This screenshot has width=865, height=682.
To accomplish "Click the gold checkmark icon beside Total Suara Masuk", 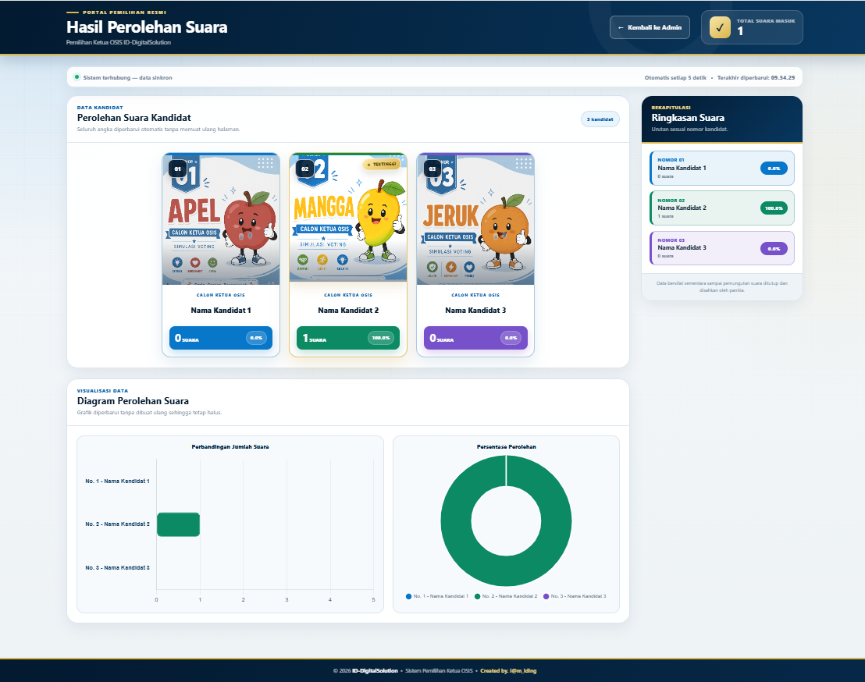I will (x=720, y=27).
